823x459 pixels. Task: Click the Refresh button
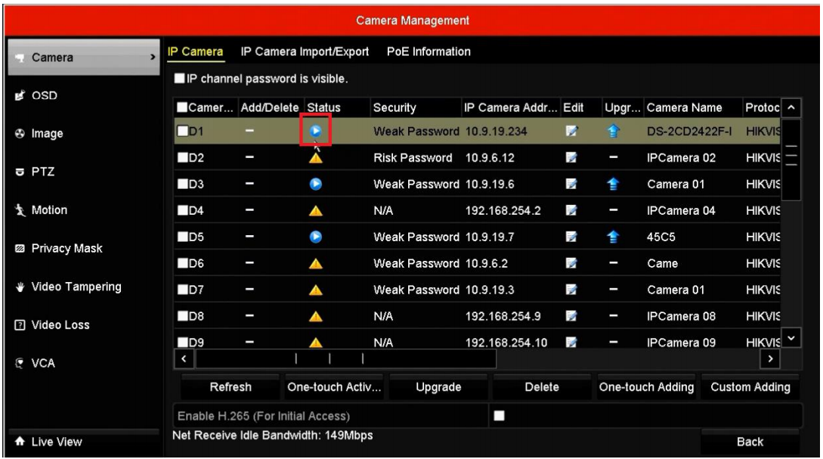(x=231, y=388)
